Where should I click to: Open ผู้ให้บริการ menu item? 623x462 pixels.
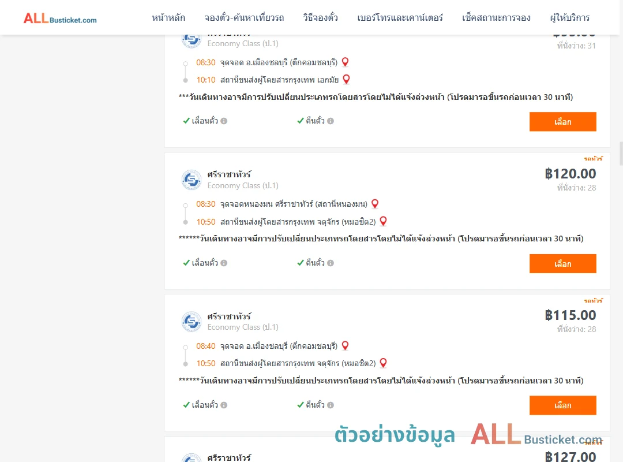pos(569,18)
